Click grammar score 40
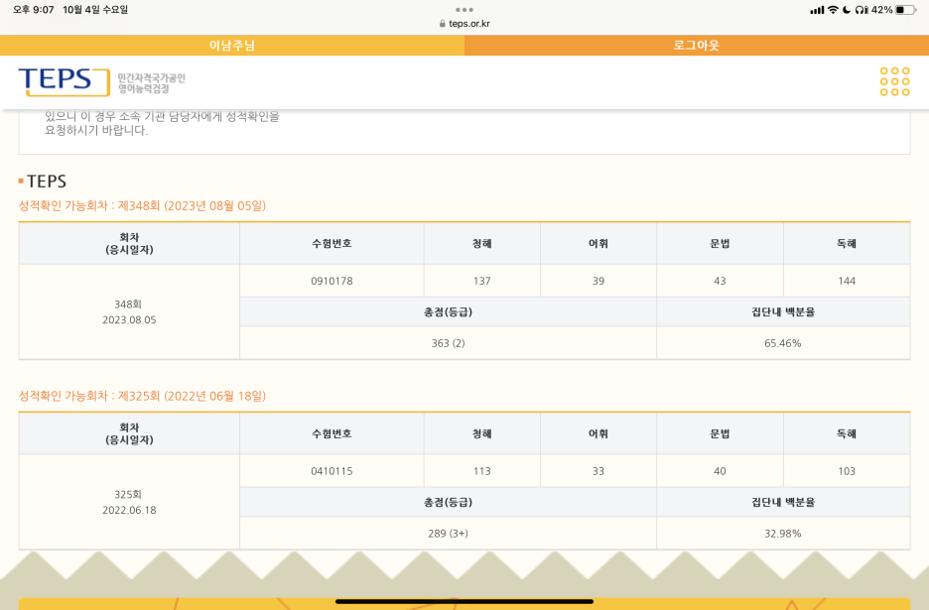Viewport: 929px width, 610px height. (720, 471)
